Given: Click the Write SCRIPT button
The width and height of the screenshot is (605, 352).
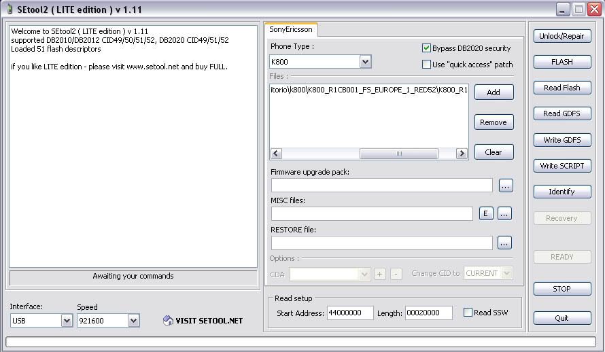Looking at the screenshot, I should 562,166.
